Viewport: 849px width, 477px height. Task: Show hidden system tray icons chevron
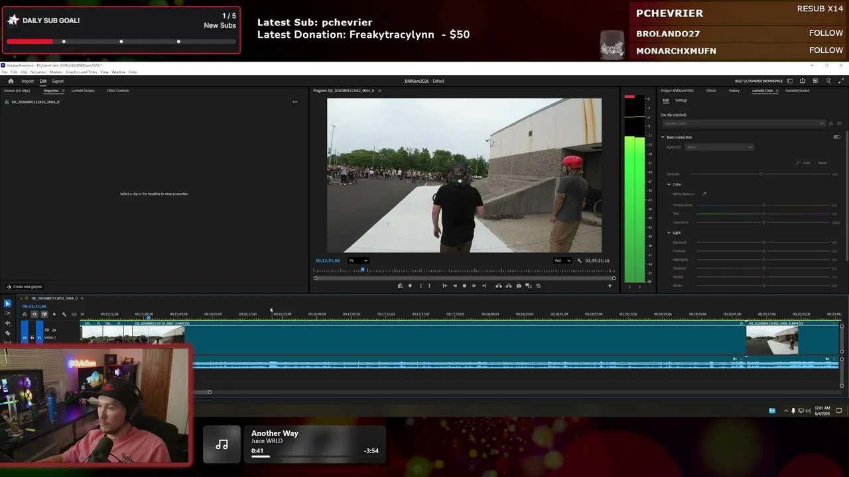785,411
